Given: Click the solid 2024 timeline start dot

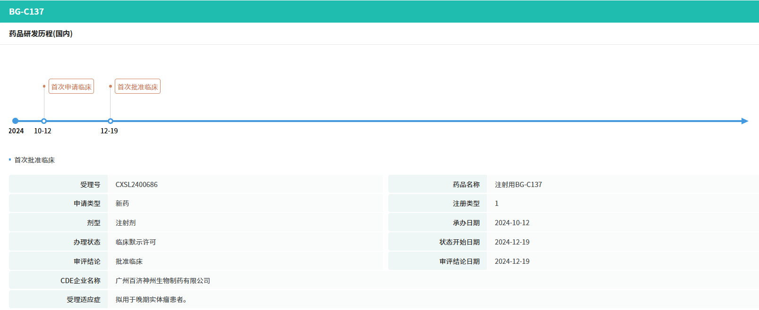Looking at the screenshot, I should tap(16, 121).
